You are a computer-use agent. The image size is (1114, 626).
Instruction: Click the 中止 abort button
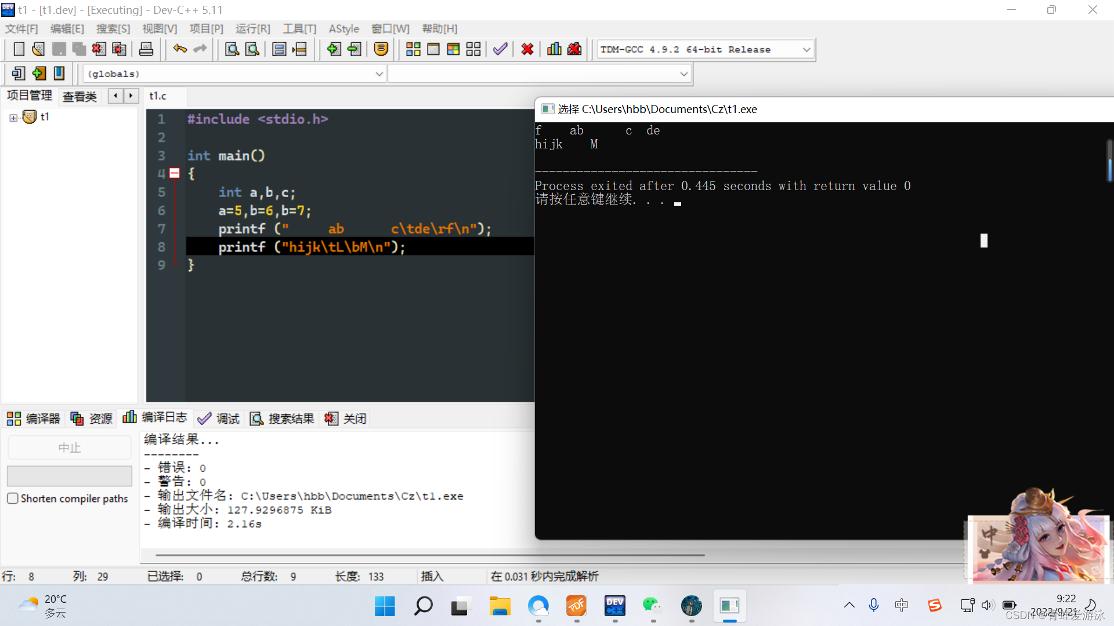(68, 448)
